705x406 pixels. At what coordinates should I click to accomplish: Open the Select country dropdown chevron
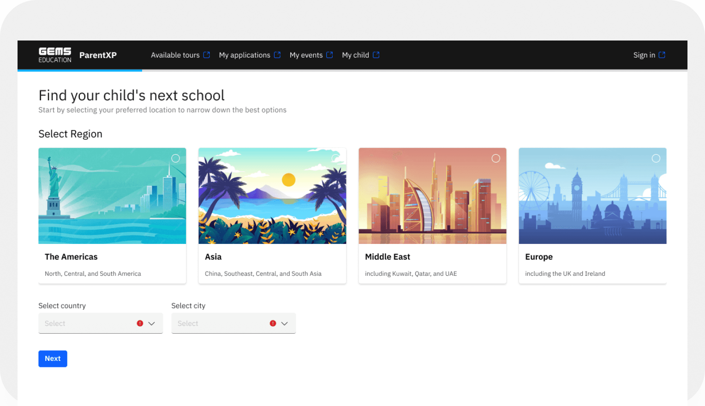coord(152,323)
